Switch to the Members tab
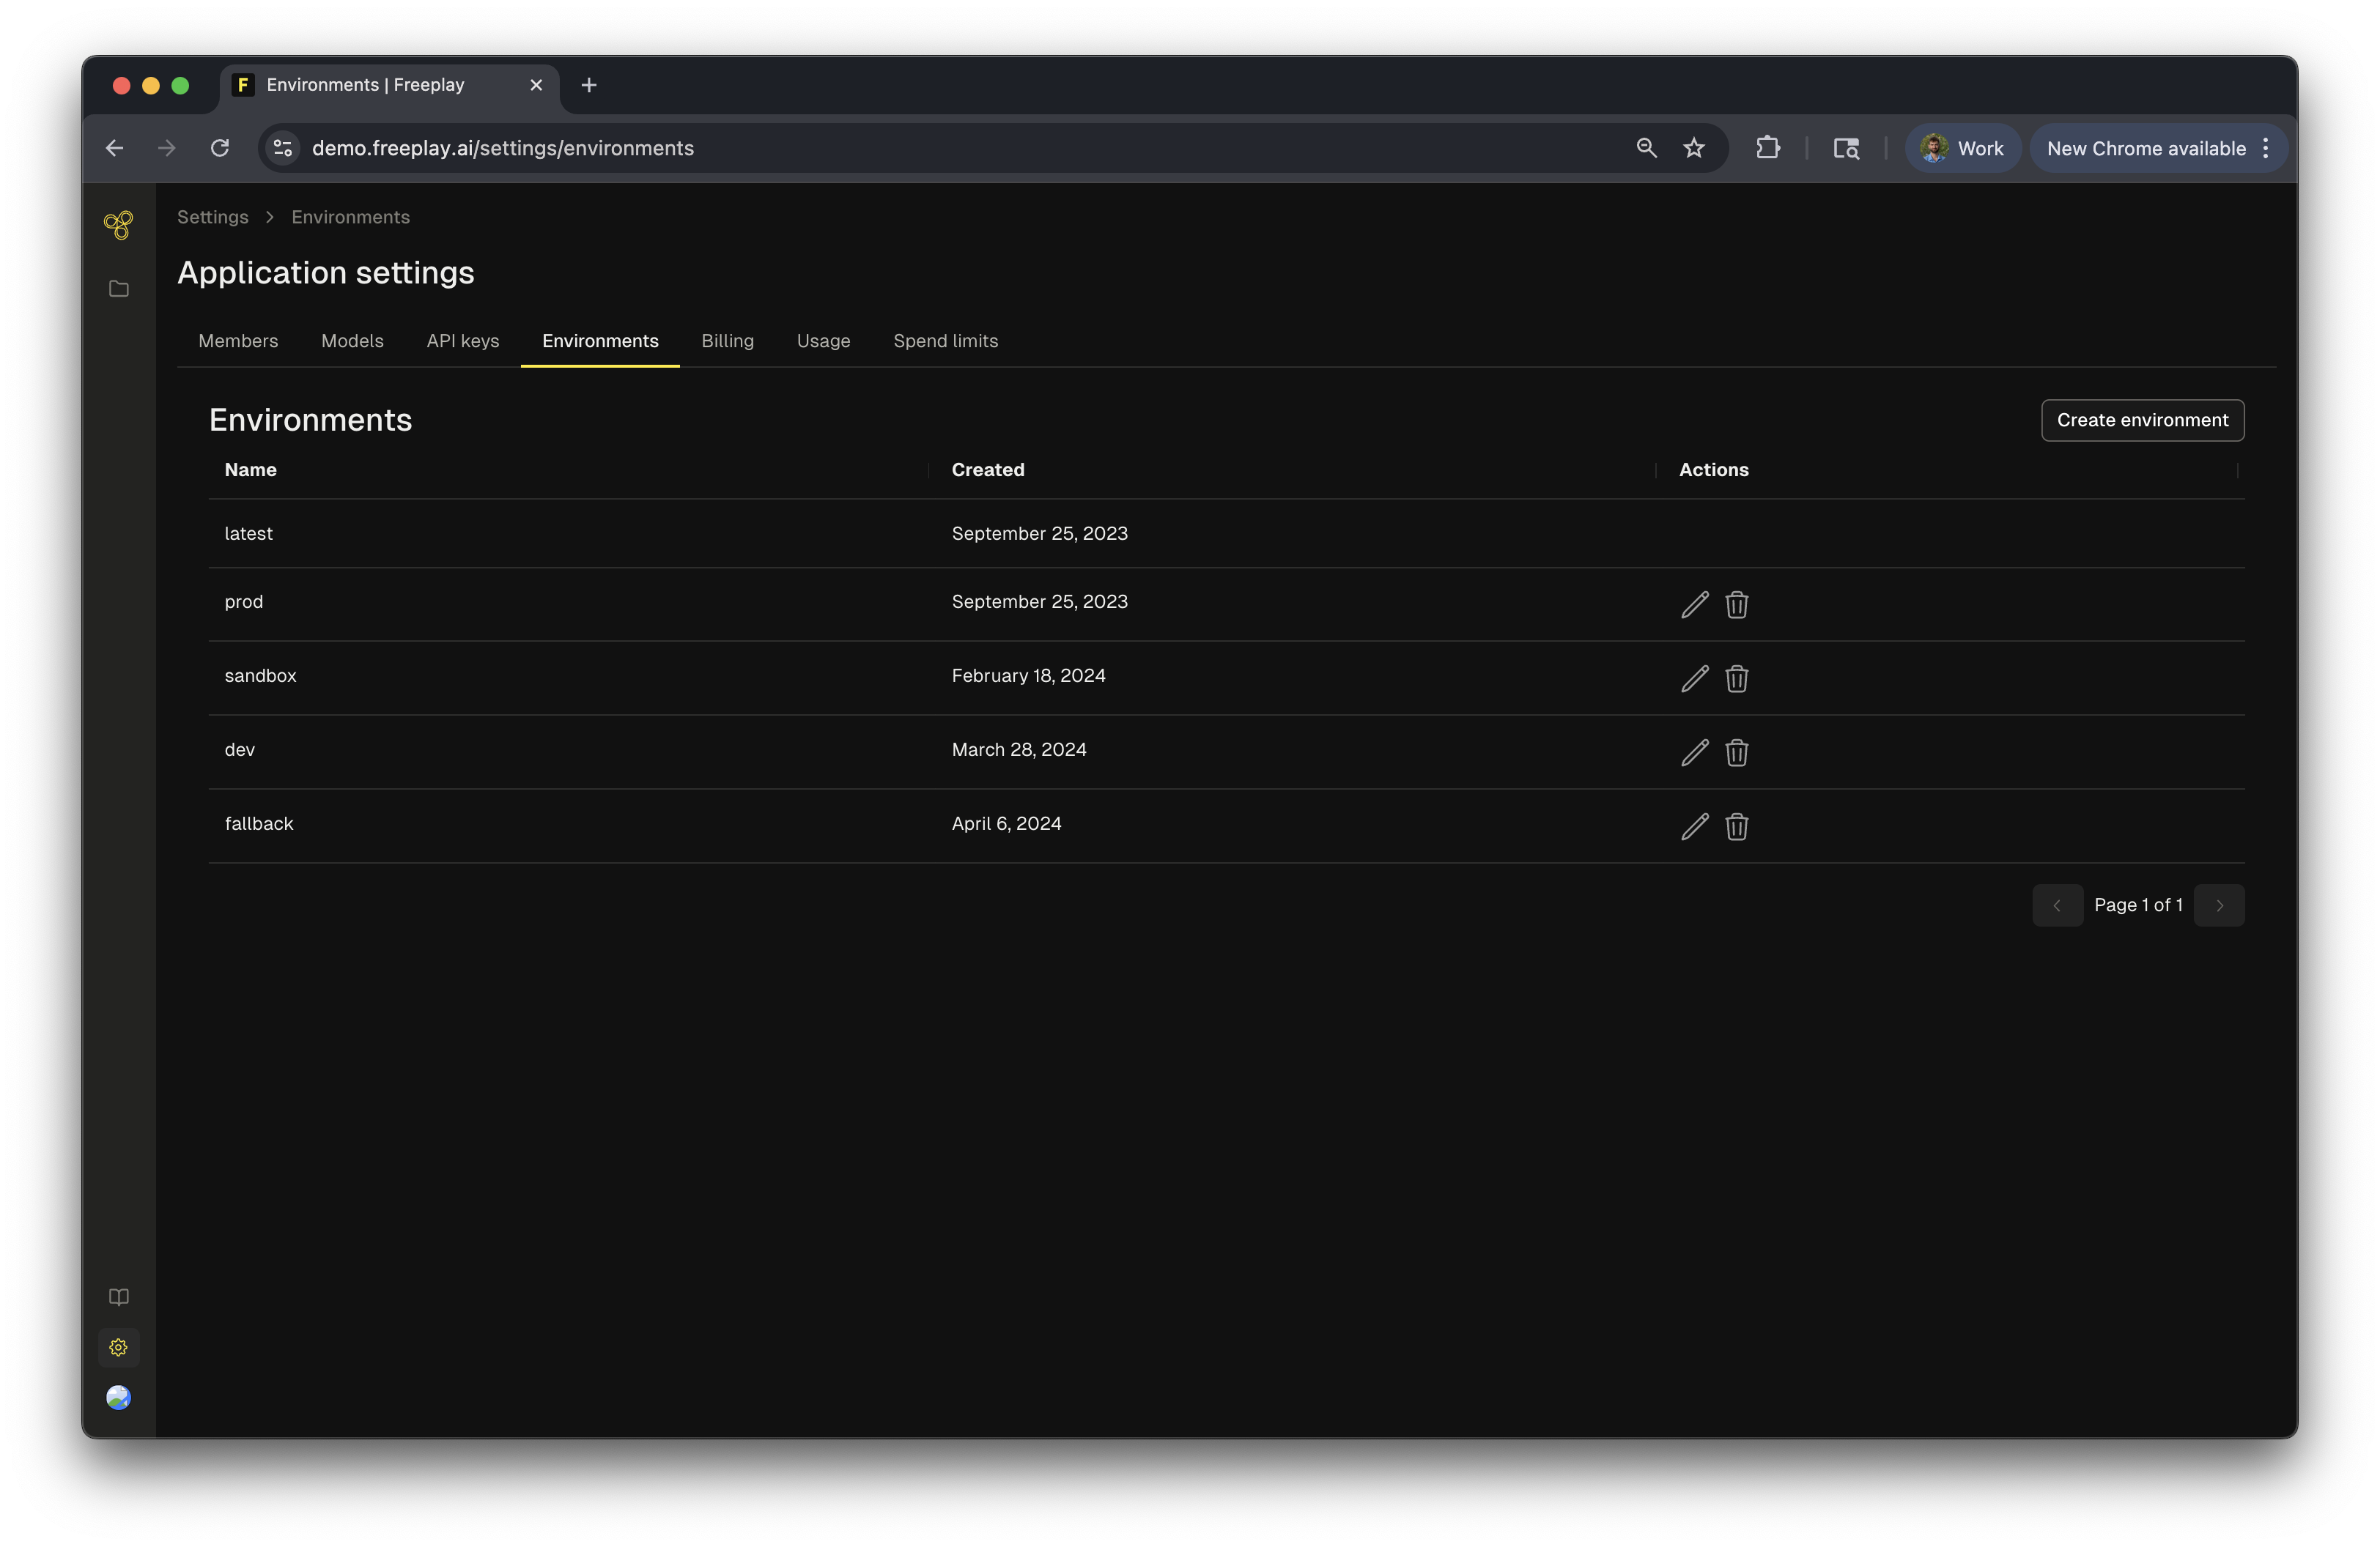The height and width of the screenshot is (1547, 2380). point(238,341)
